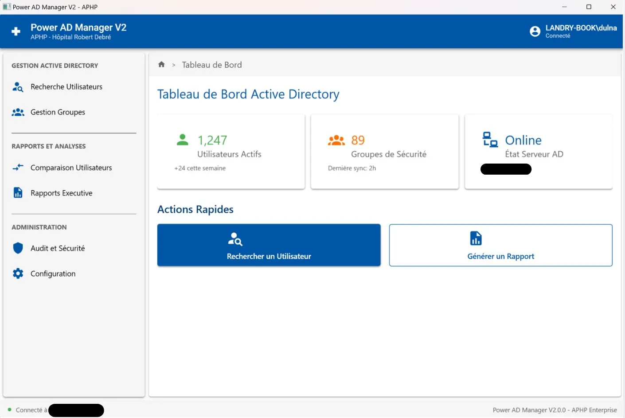Click the Configuration gear icon
The width and height of the screenshot is (625, 418).
point(18,273)
